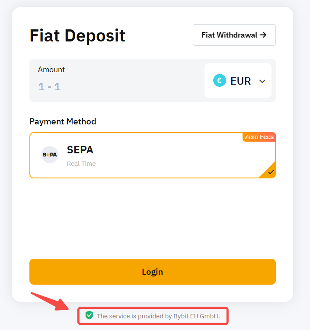Click the Fiat Deposit heading

coord(77,35)
